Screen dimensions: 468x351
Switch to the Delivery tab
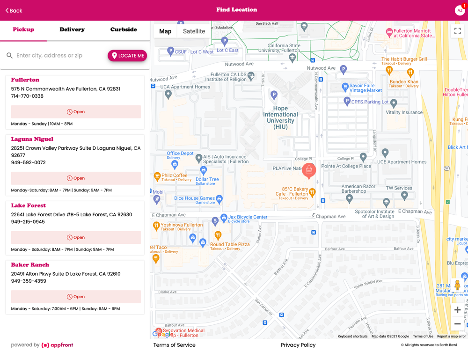(72, 29)
